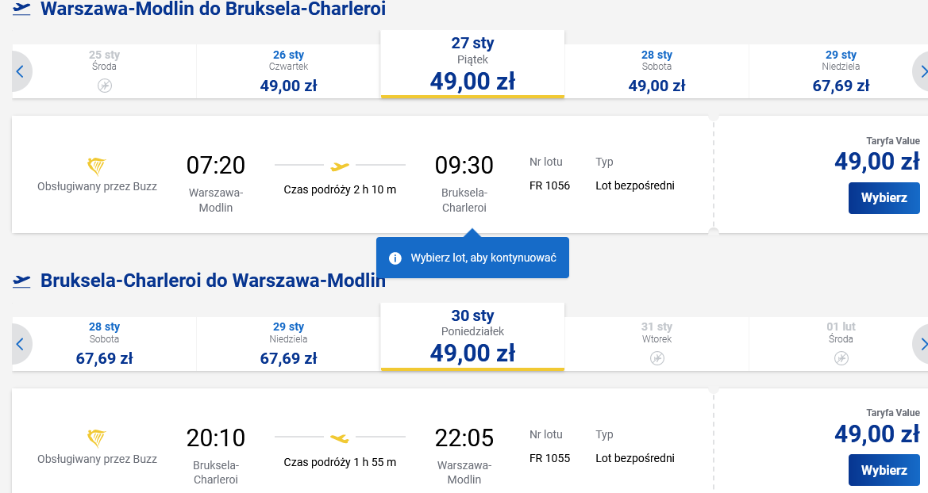Click the no-flight icon under 25 sty Środa
Screen dimensions: 928x493
point(105,86)
